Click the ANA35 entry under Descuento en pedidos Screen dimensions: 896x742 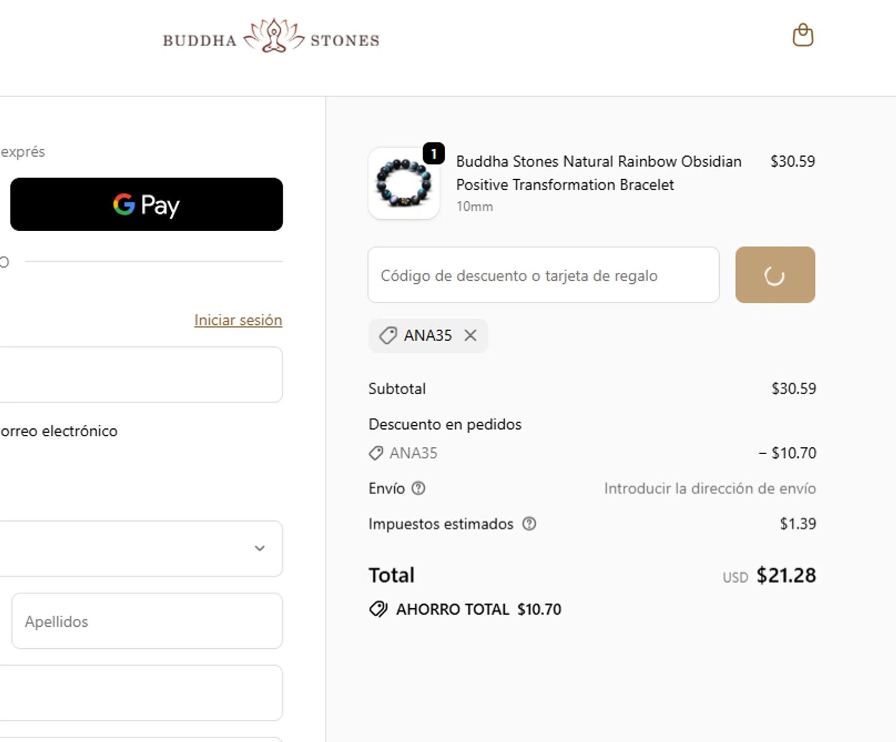[403, 453]
